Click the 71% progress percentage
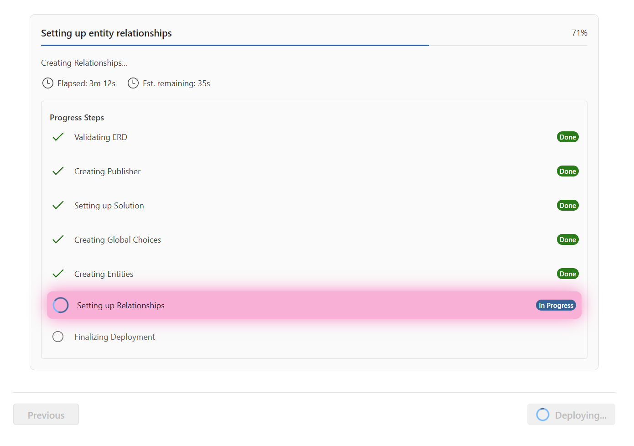Viewport: 634px width, 446px height. tap(579, 33)
